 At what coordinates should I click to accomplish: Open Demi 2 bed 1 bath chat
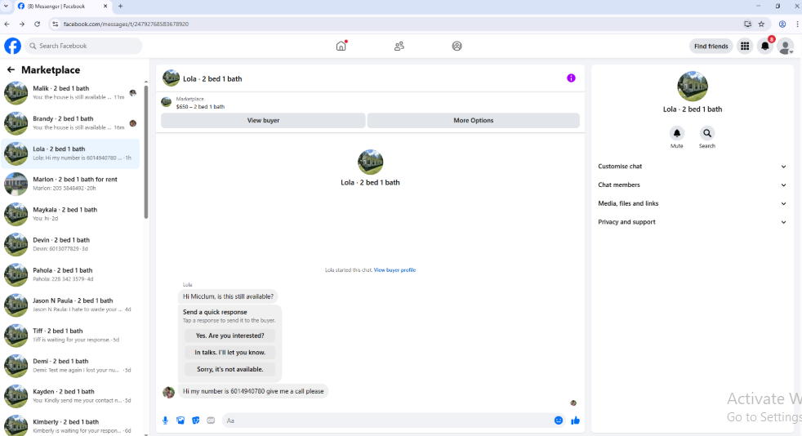click(70, 366)
